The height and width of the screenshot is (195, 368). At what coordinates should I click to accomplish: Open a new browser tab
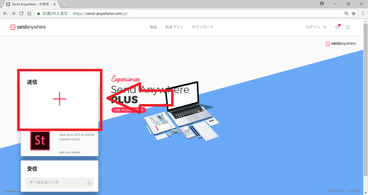pos(65,4)
